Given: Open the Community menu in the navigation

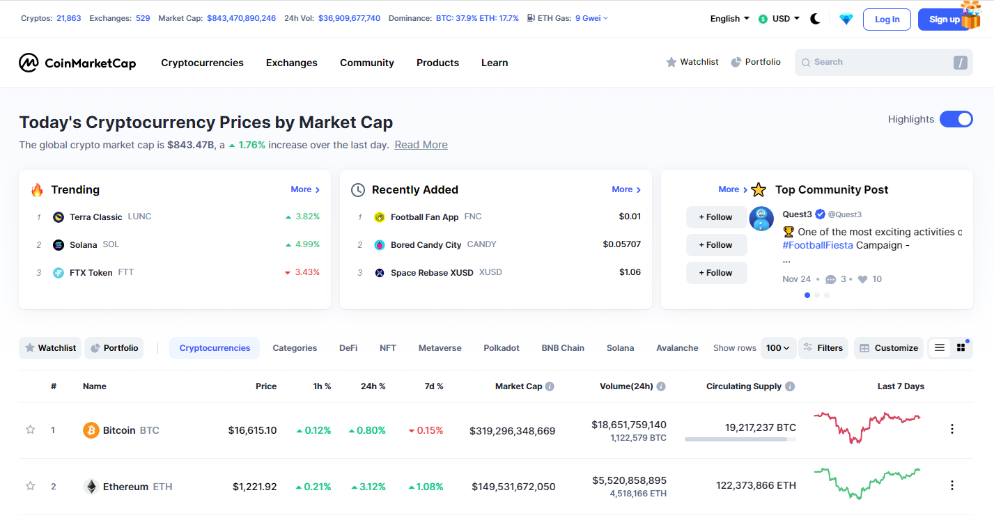Looking at the screenshot, I should (367, 63).
